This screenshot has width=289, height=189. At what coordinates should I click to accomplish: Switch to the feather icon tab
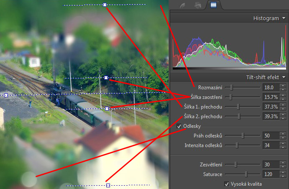pos(182,5)
